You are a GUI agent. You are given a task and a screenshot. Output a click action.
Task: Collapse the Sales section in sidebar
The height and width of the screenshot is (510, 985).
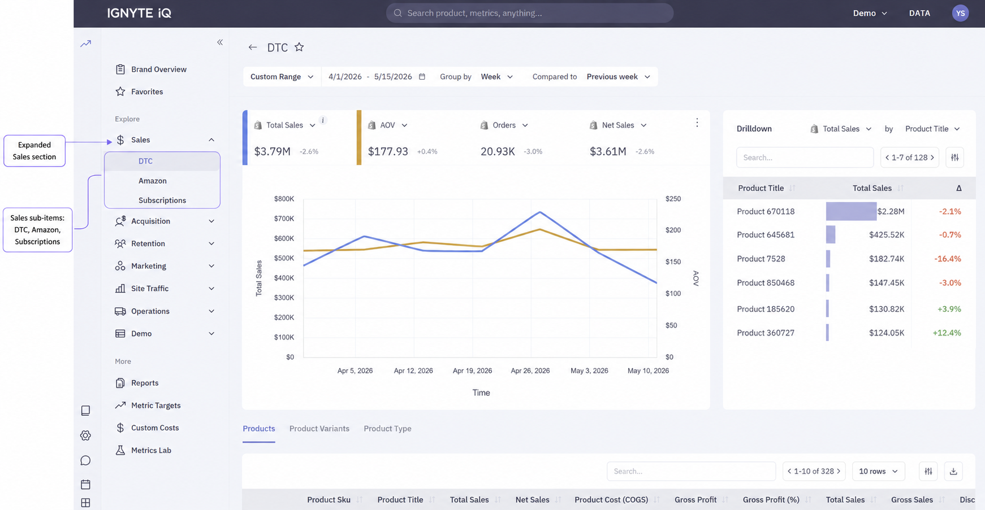[x=211, y=140]
